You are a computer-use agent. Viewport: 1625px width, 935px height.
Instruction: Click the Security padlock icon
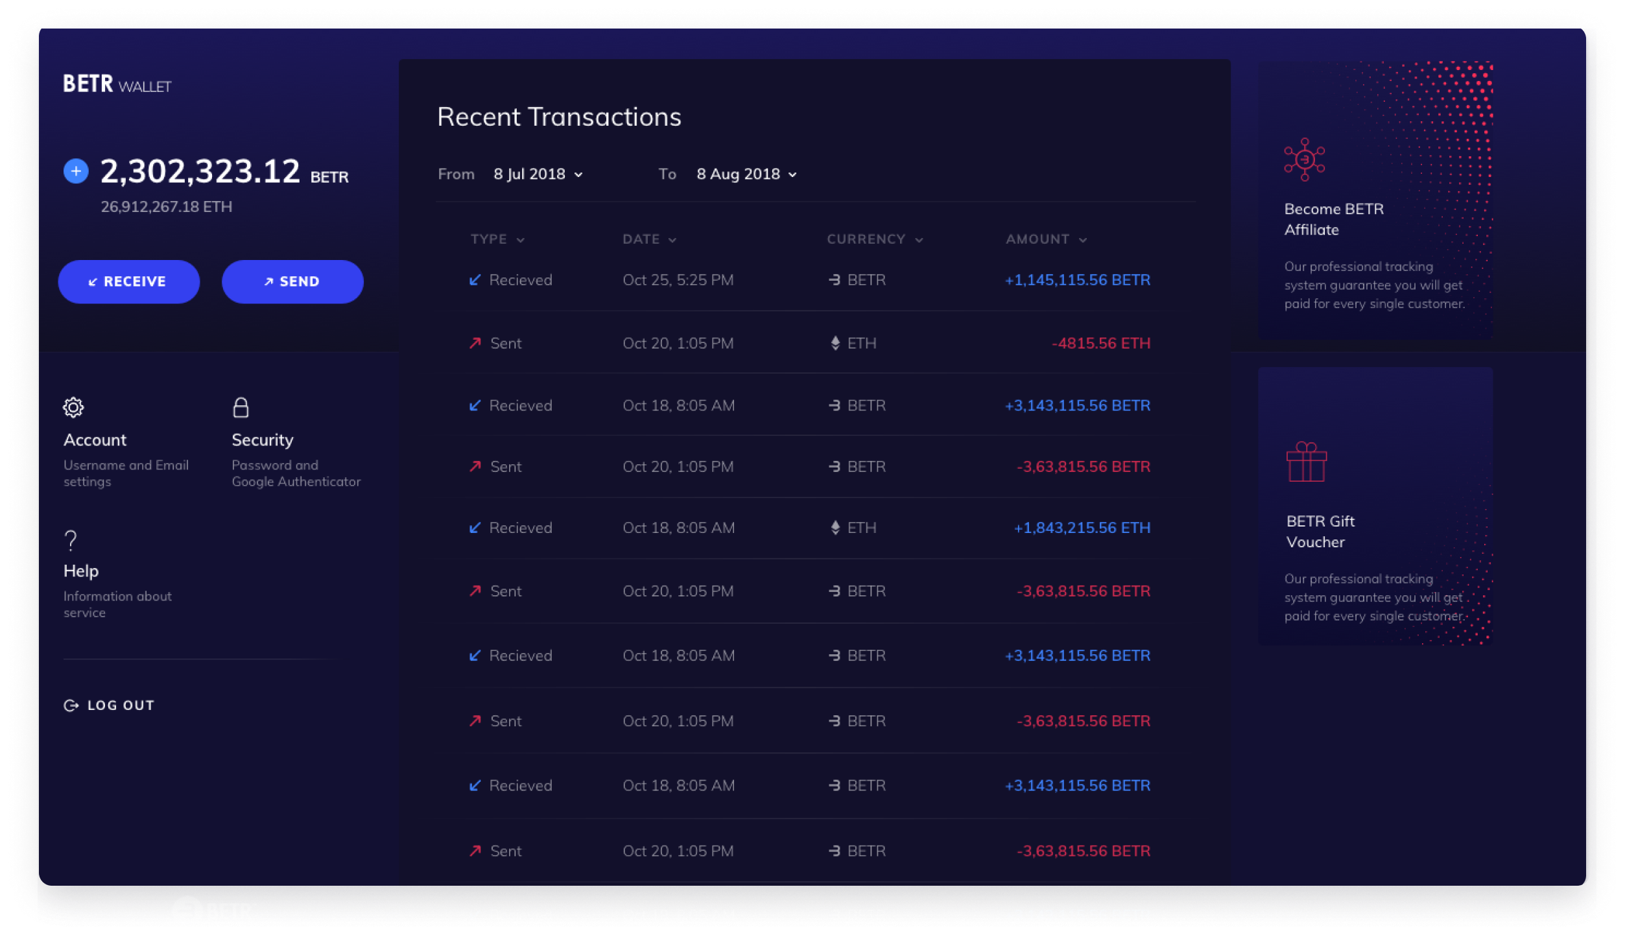coord(241,407)
